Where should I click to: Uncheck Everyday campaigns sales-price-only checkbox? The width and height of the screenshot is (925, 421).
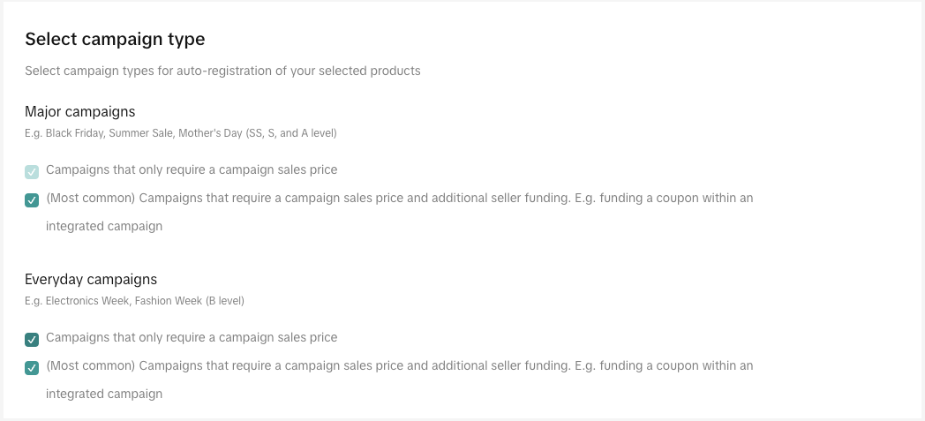32,340
